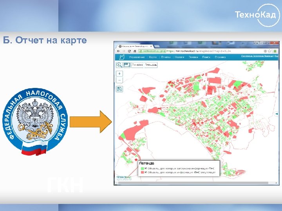Toggle objects with loaded ФНС information checkbox
The height and width of the screenshot is (211, 282).
[x=146, y=168]
